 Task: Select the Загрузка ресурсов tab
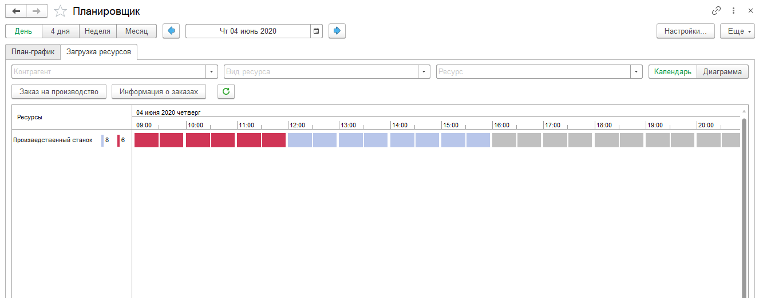tap(98, 52)
